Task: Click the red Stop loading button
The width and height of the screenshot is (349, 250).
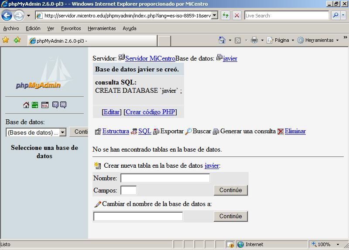Action: click(237, 15)
